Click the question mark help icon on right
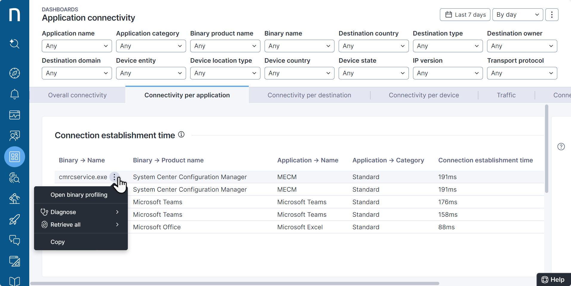571x286 pixels. click(x=561, y=147)
